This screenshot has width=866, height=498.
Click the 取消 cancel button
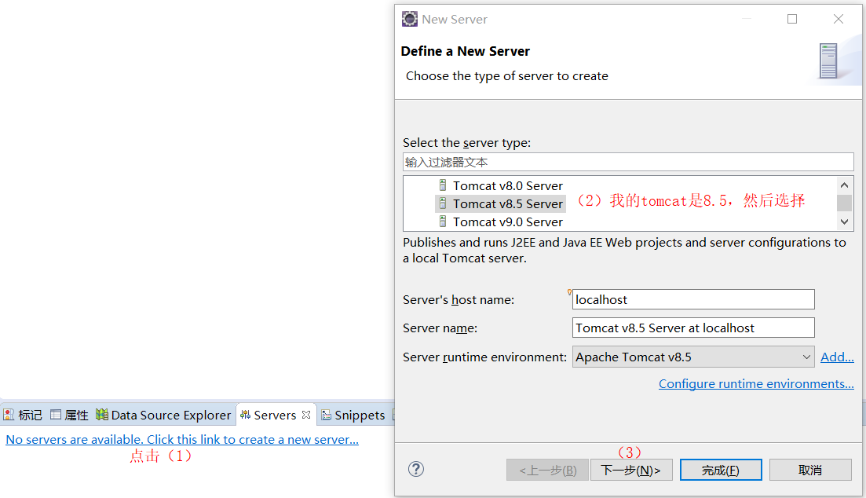point(810,470)
